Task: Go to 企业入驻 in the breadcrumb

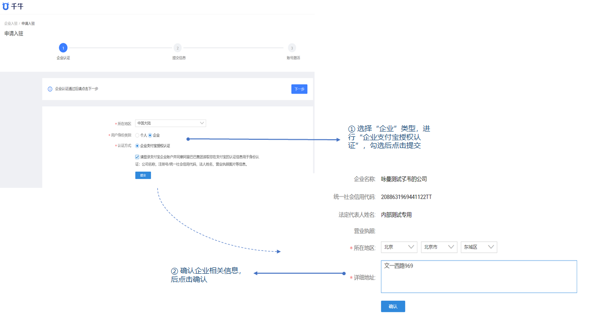Action: [x=11, y=23]
